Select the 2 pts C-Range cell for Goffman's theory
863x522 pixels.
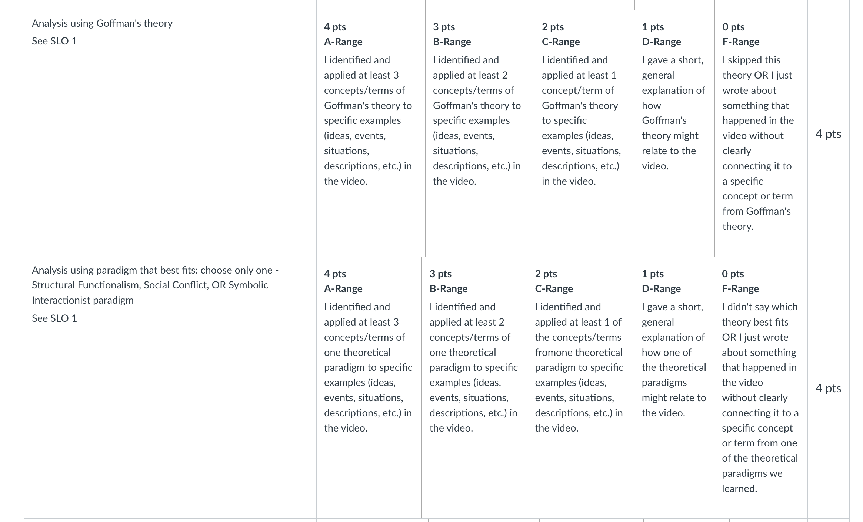(584, 133)
